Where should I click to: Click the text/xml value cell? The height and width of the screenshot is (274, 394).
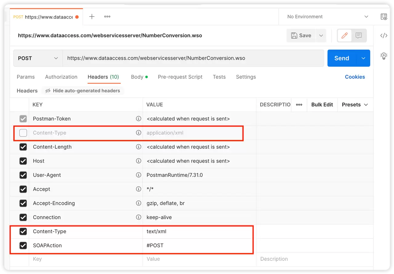[x=199, y=231]
